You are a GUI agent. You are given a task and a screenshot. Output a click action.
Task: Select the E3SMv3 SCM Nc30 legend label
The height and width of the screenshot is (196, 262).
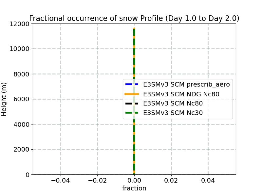pos(173,113)
